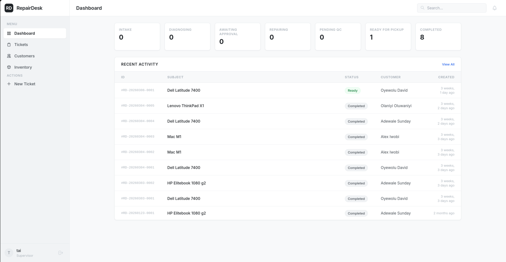Click the user avatar T
506x262 pixels.
[9, 253]
